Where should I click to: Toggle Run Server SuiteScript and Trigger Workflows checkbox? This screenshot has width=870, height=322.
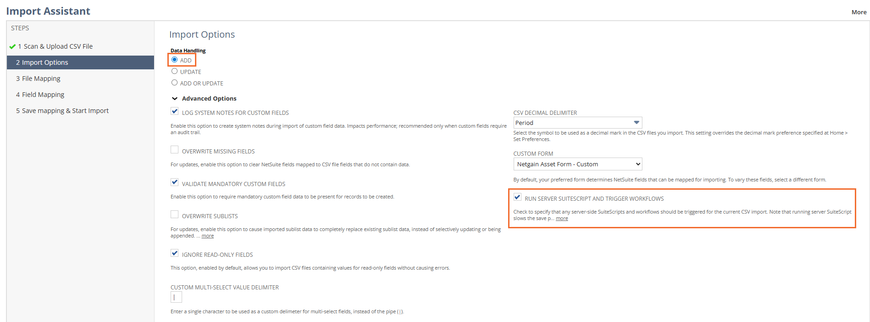coord(517,197)
